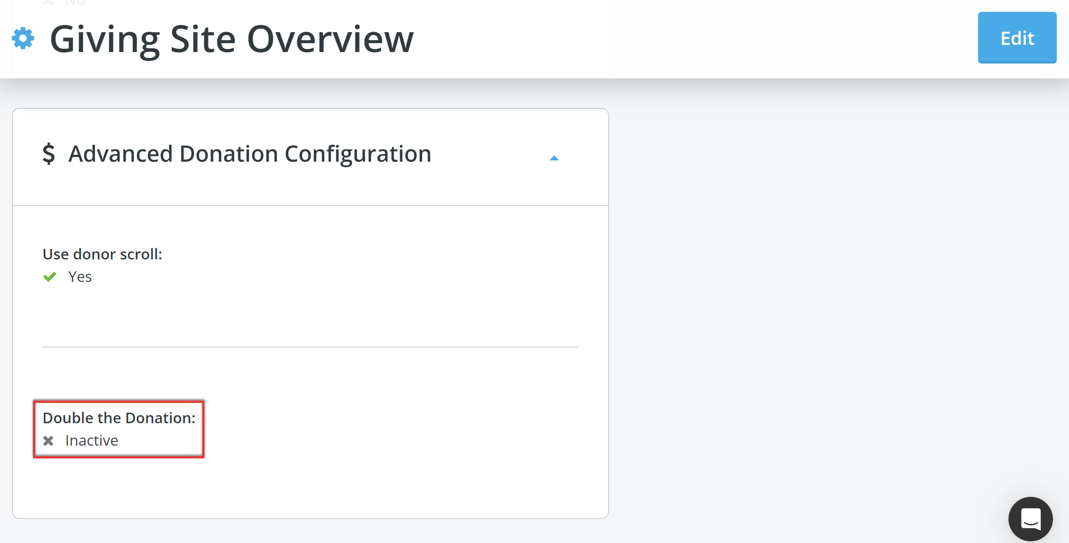Select the Giving Site Overview title
Image resolution: width=1069 pixels, height=543 pixels.
231,39
